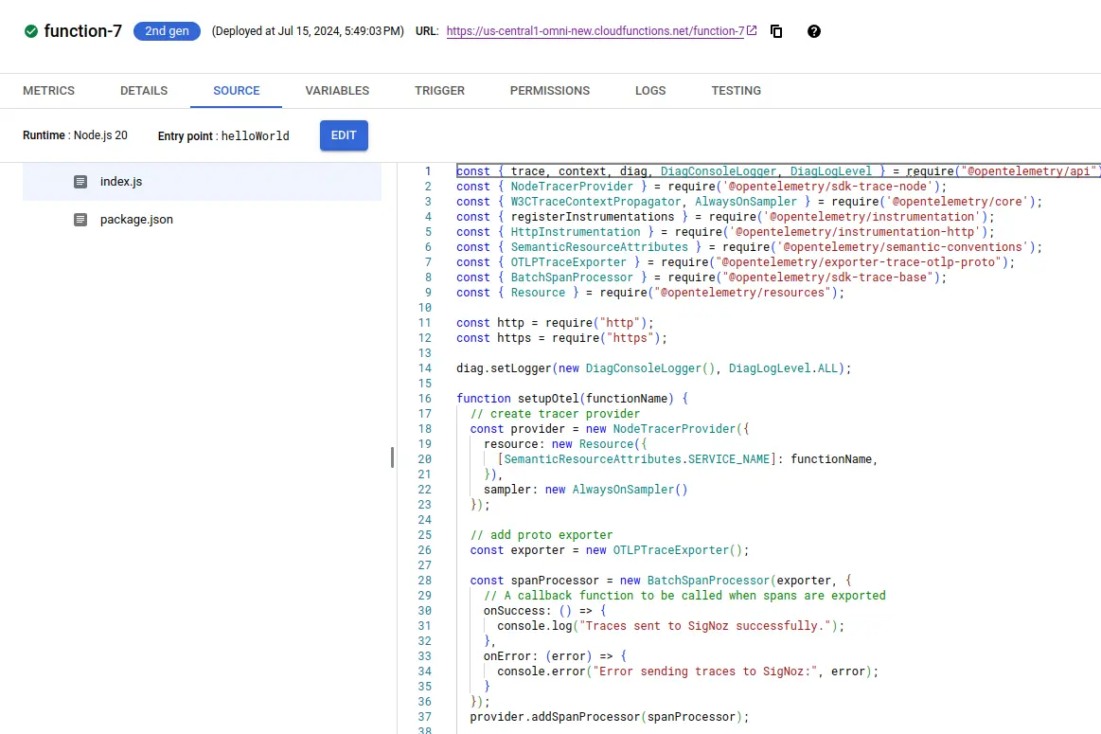
Task: Click 'function setupOtel' on line 16
Action: pyautogui.click(x=518, y=399)
